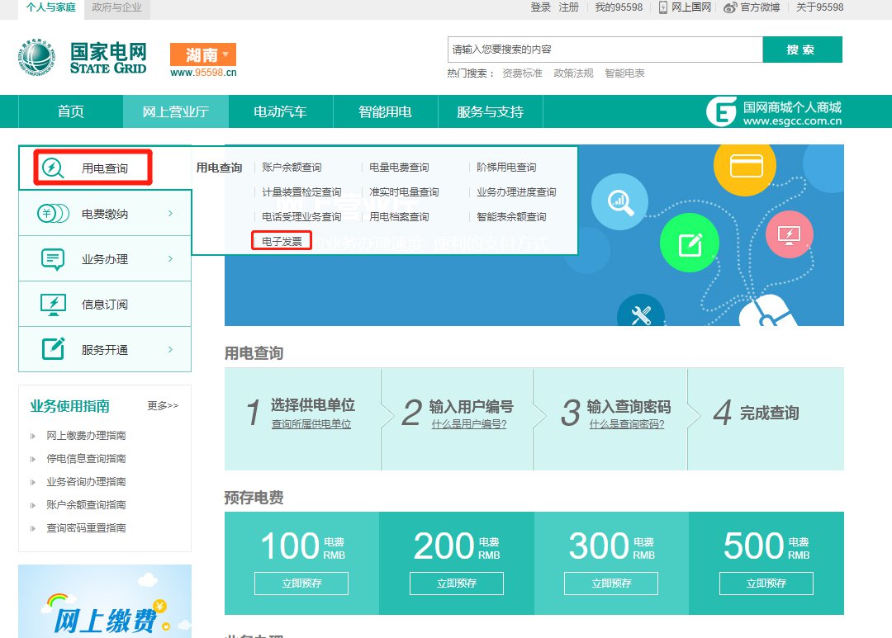Click the 网上国网 mobile phone icon

663,7
